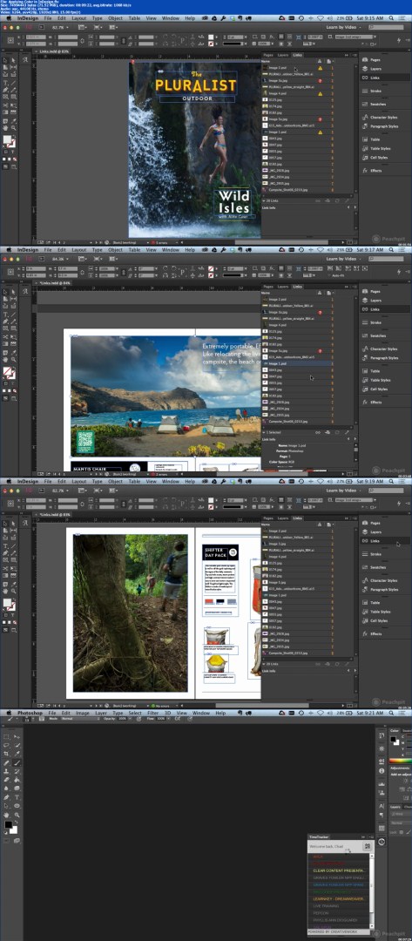Select the Eyedropper tool in Photoshop
The width and height of the screenshot is (412, 941).
17,753
